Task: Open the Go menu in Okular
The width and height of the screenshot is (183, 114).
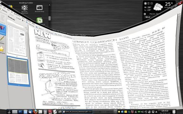Action: coord(12,12)
